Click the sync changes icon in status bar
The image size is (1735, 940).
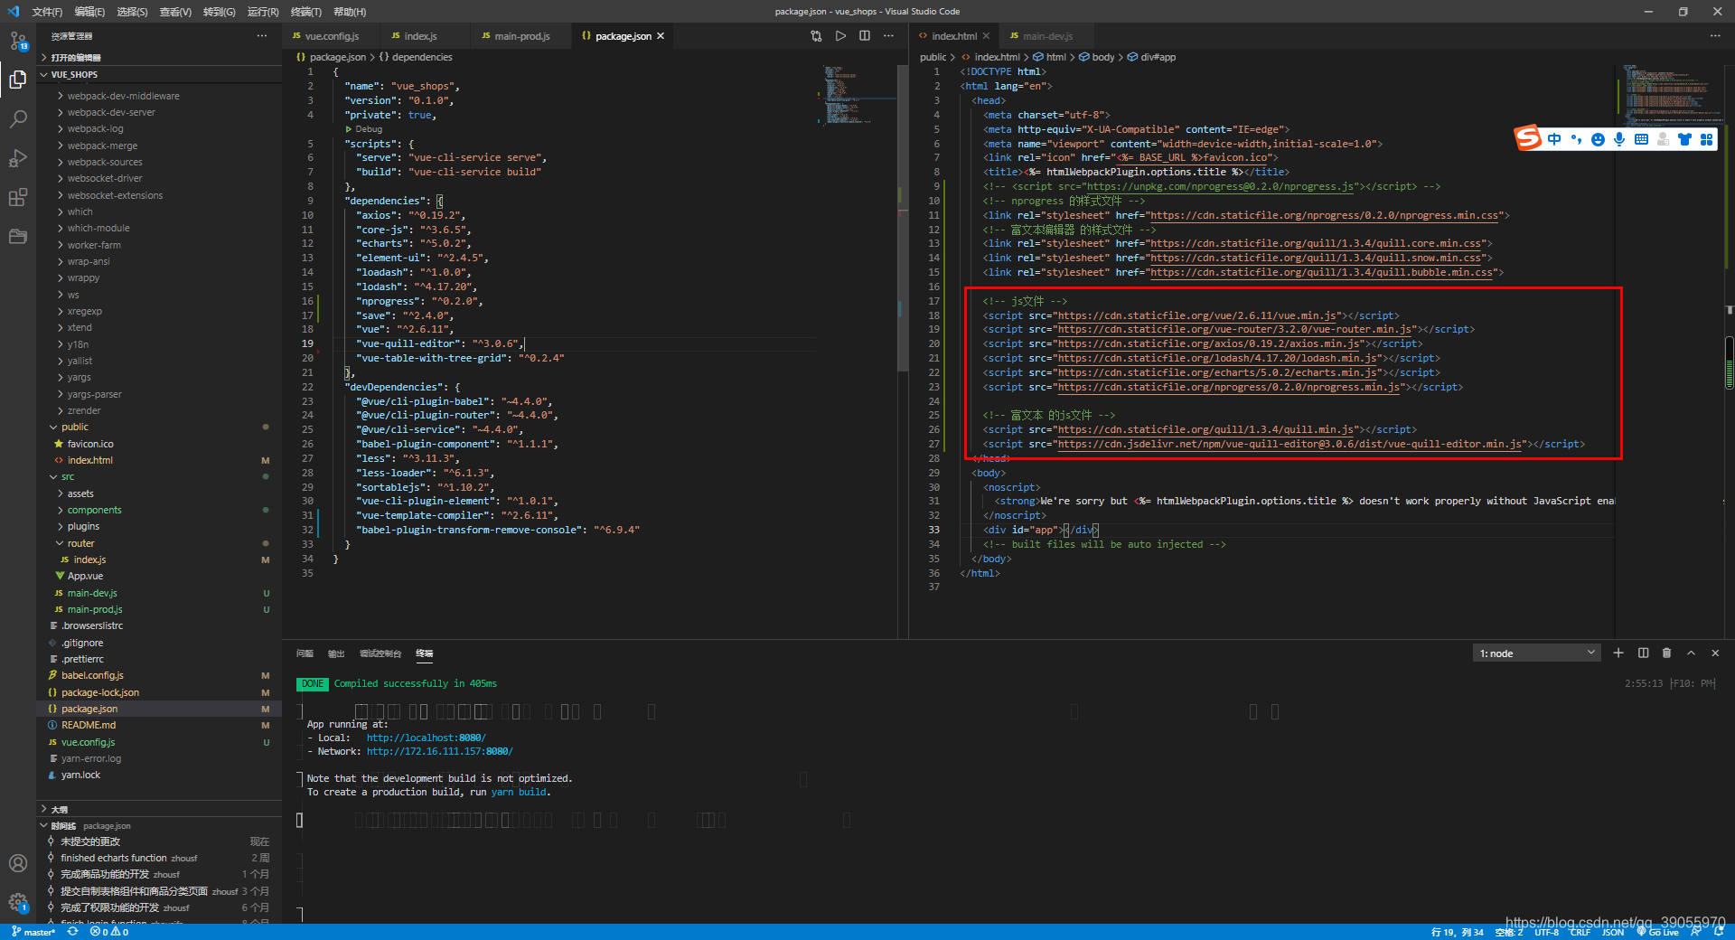72,932
